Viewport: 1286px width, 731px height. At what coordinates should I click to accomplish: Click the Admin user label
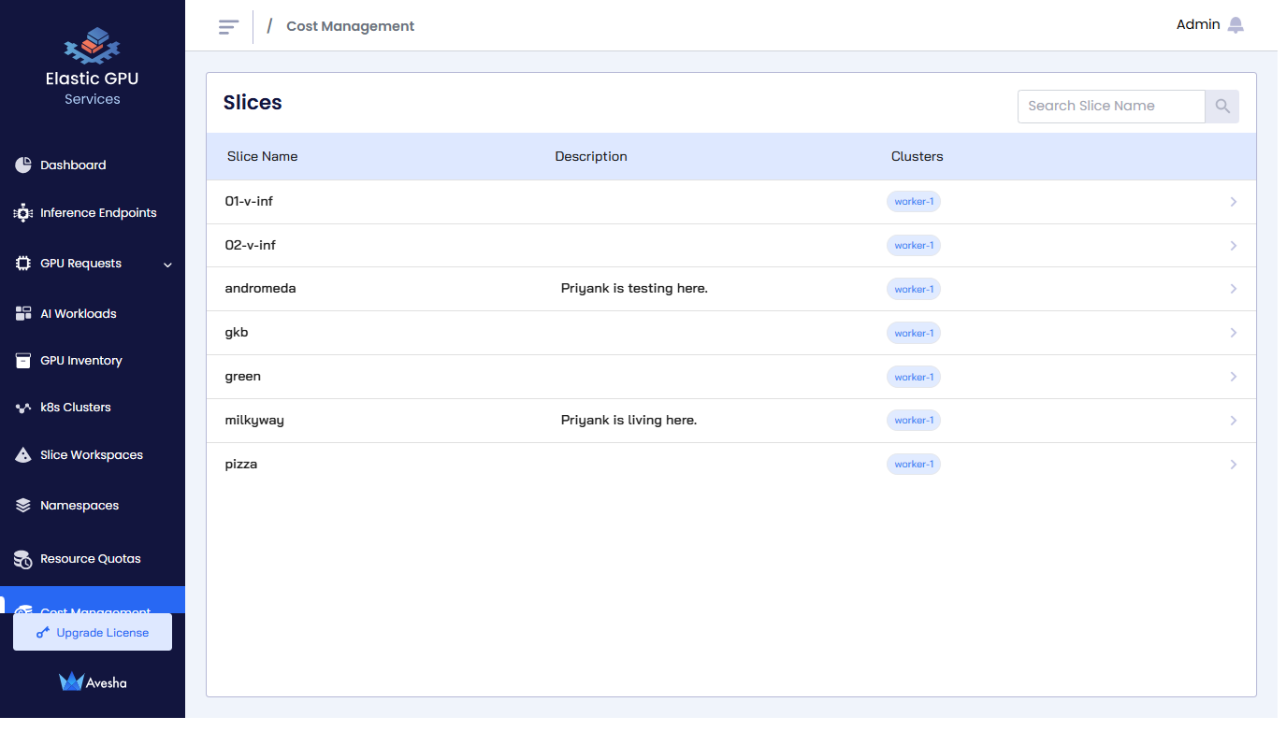pyautogui.click(x=1198, y=25)
